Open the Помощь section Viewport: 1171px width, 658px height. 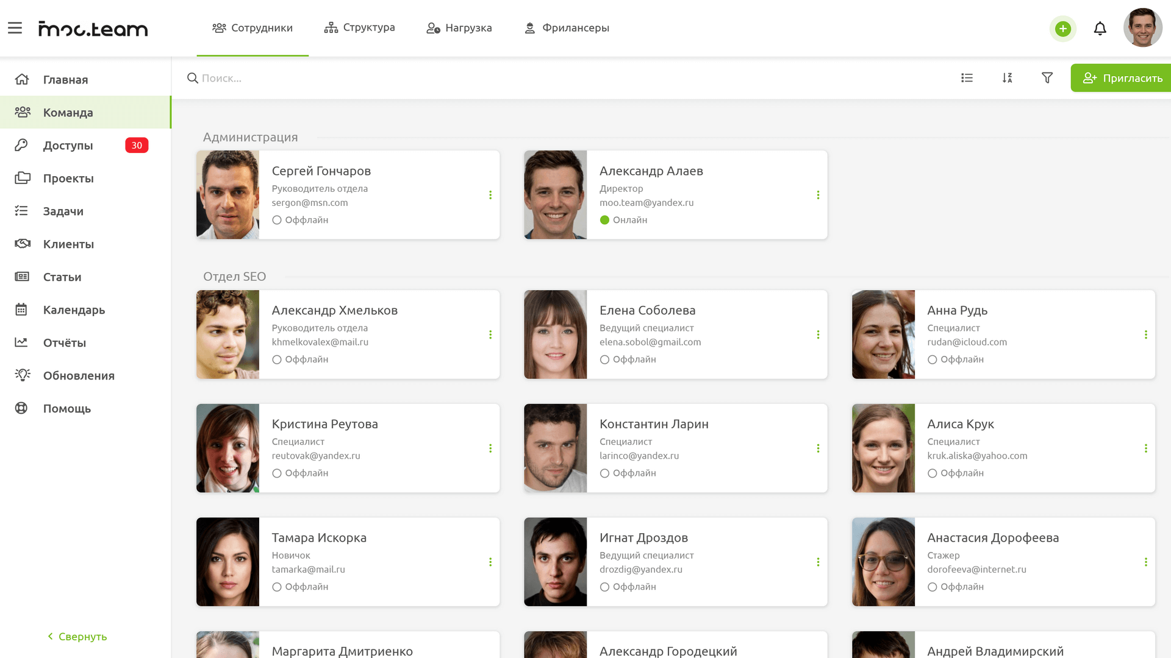(66, 408)
